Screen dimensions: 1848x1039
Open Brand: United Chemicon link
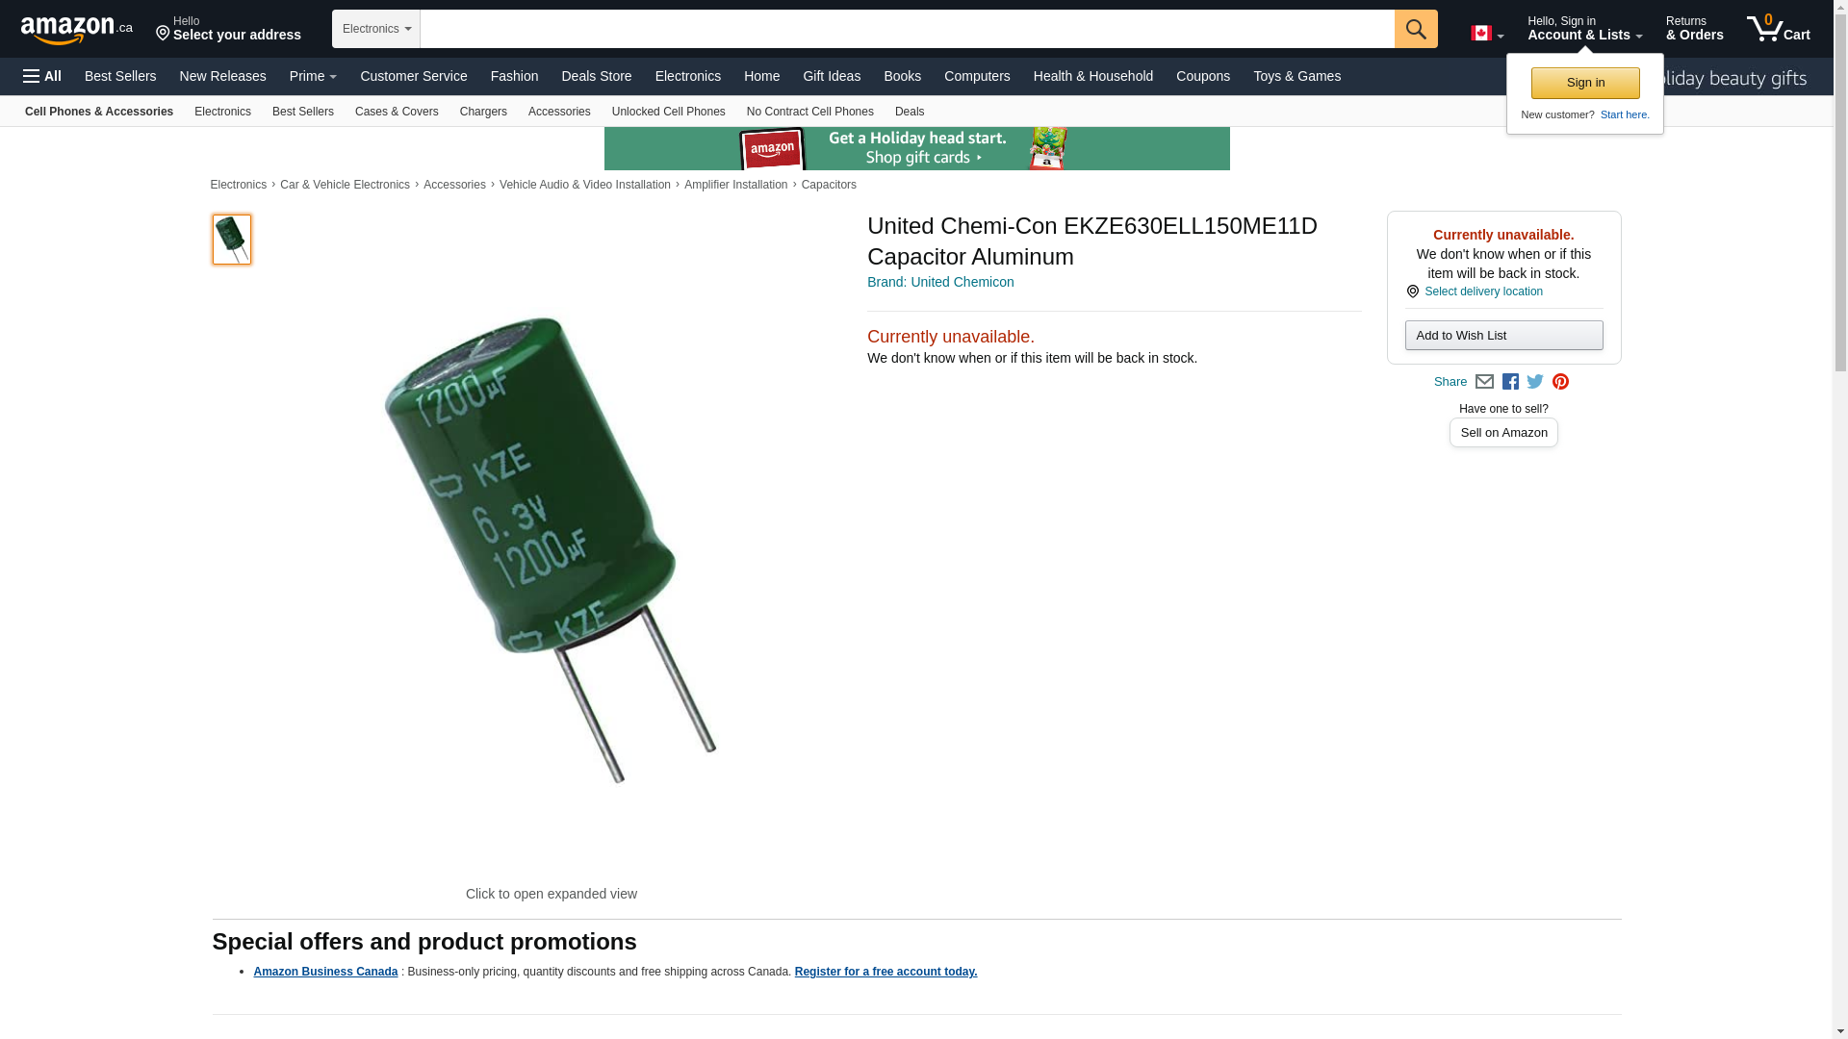(940, 282)
